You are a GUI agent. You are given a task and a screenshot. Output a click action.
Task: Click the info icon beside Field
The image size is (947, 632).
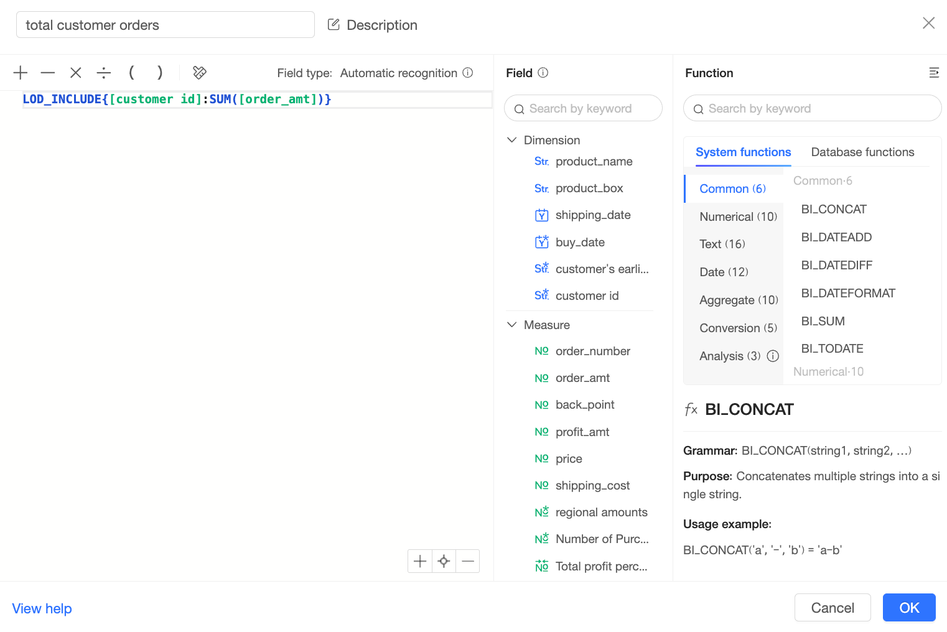click(543, 73)
